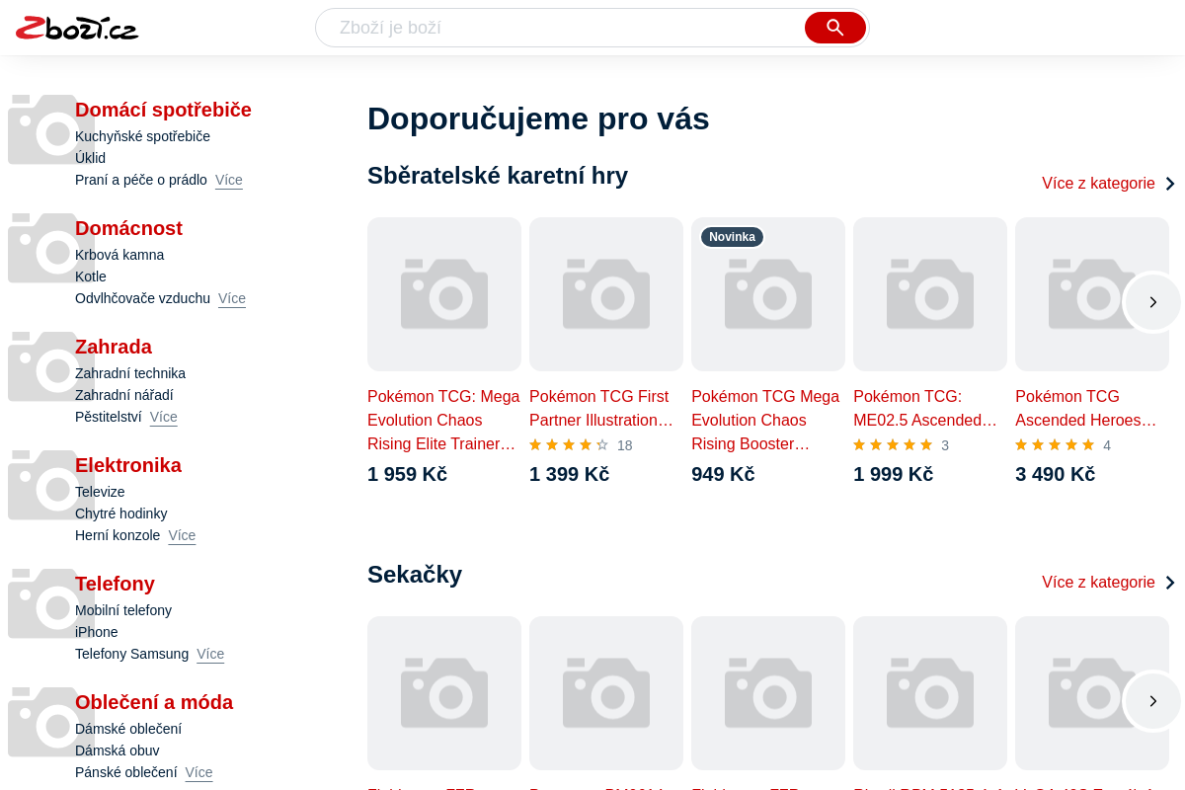
Task: Open the Oblečení a móda heading
Action: [x=154, y=702]
